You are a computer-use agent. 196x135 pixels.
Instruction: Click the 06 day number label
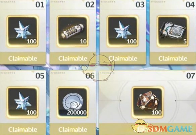pyautogui.click(x=90, y=76)
